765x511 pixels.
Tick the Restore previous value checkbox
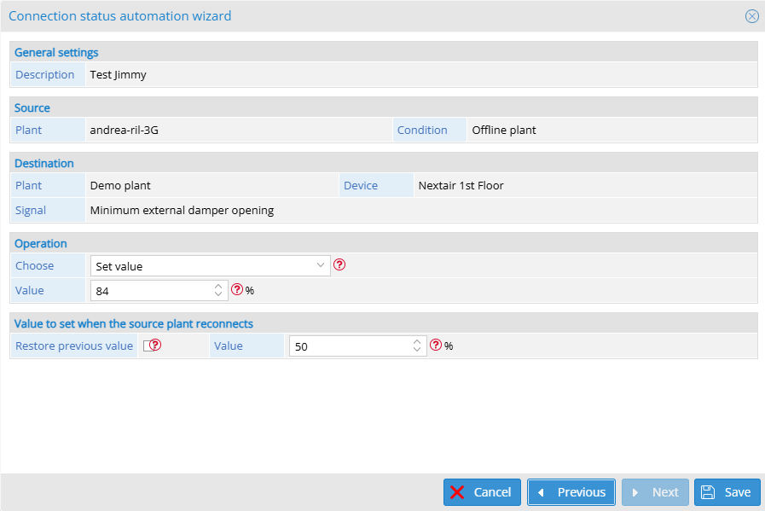pyautogui.click(x=148, y=346)
